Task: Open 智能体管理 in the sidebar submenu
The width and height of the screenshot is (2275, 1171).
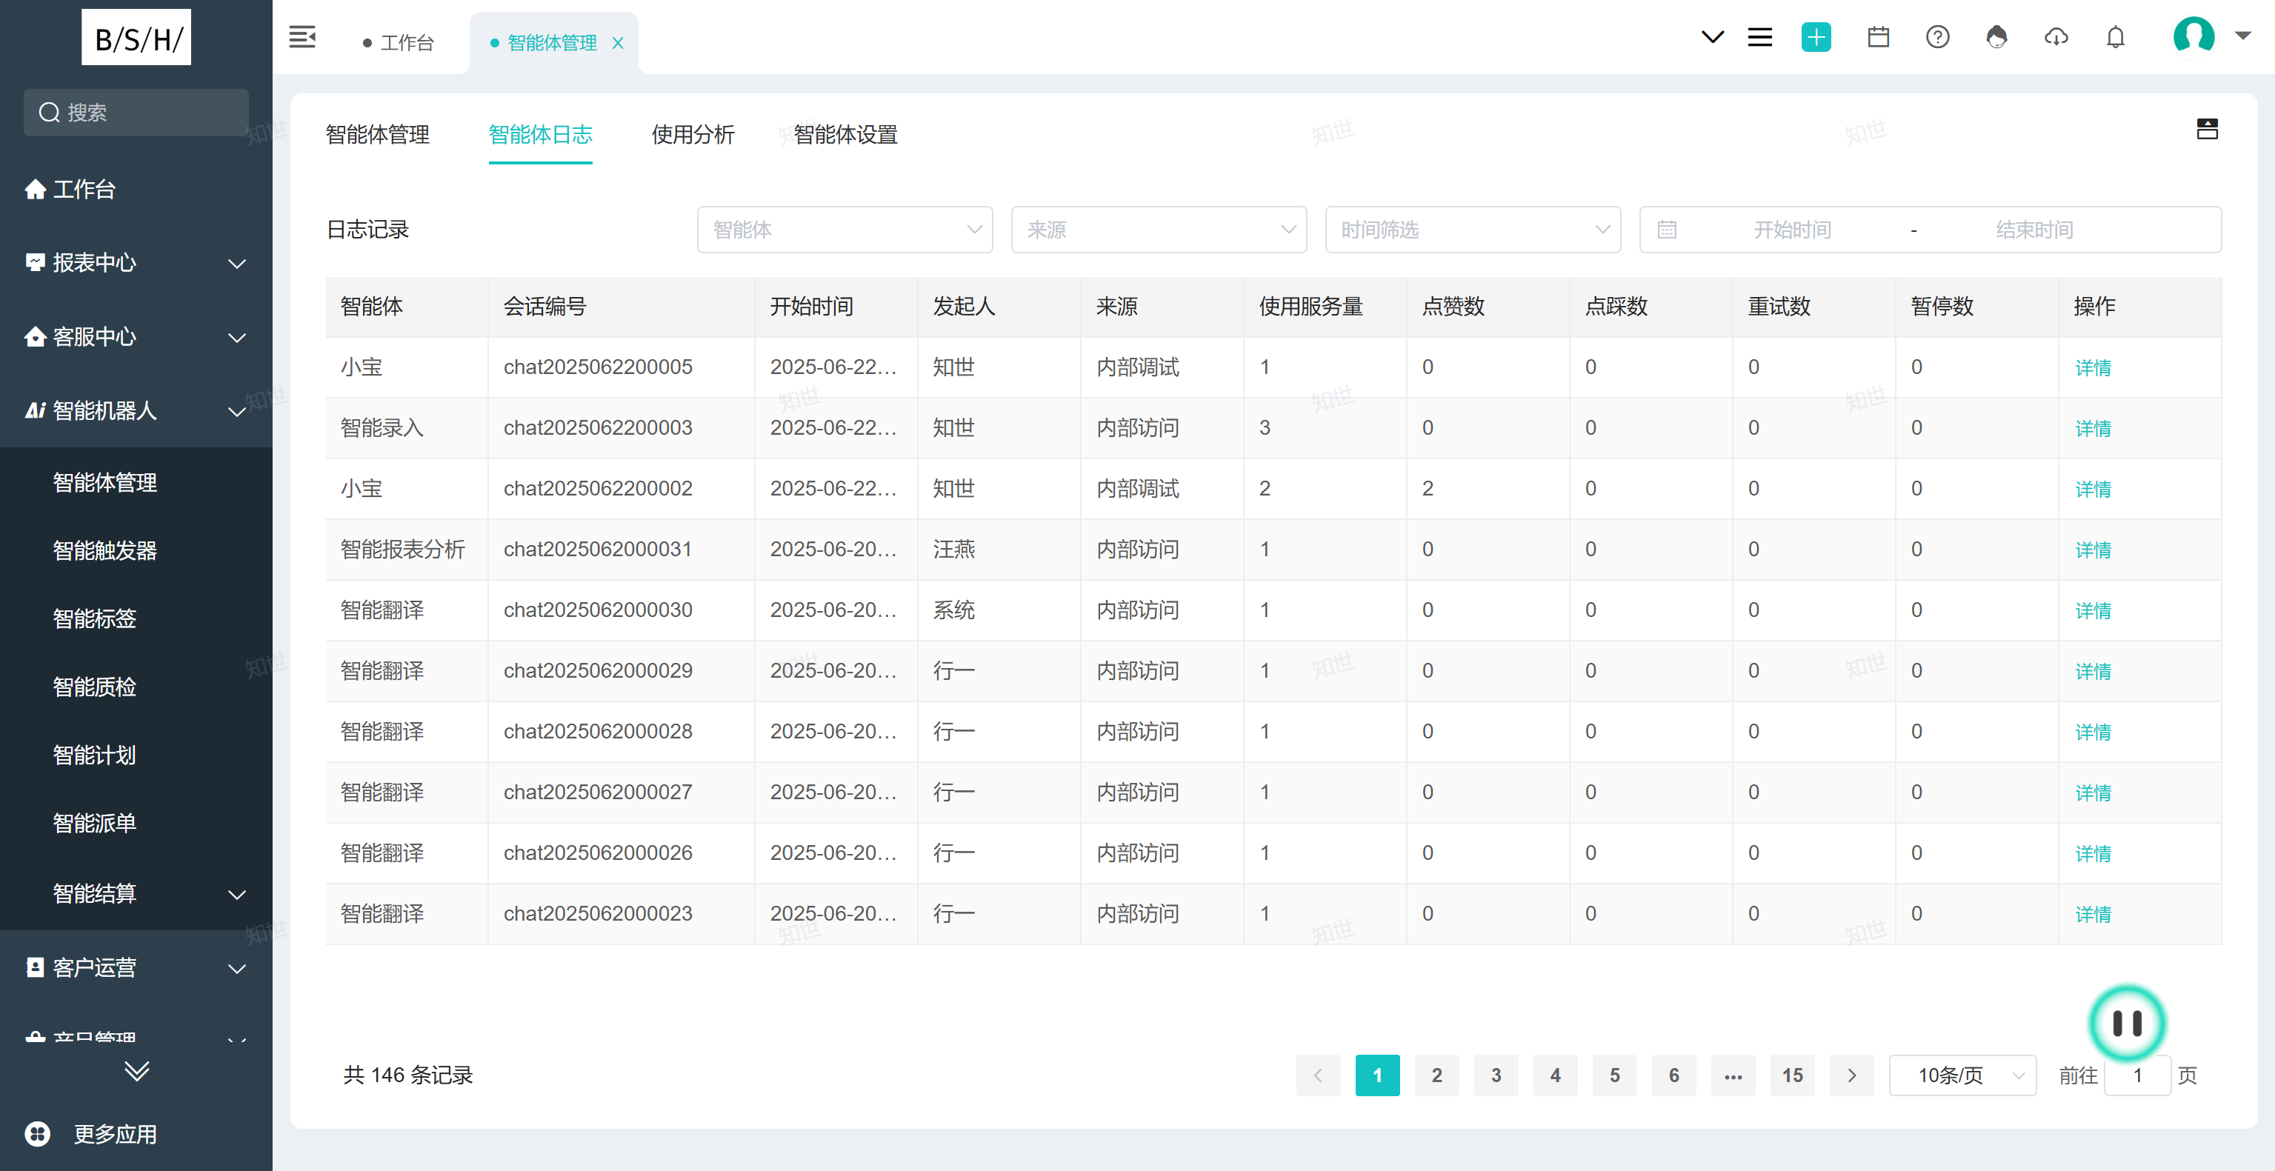Action: click(136, 482)
